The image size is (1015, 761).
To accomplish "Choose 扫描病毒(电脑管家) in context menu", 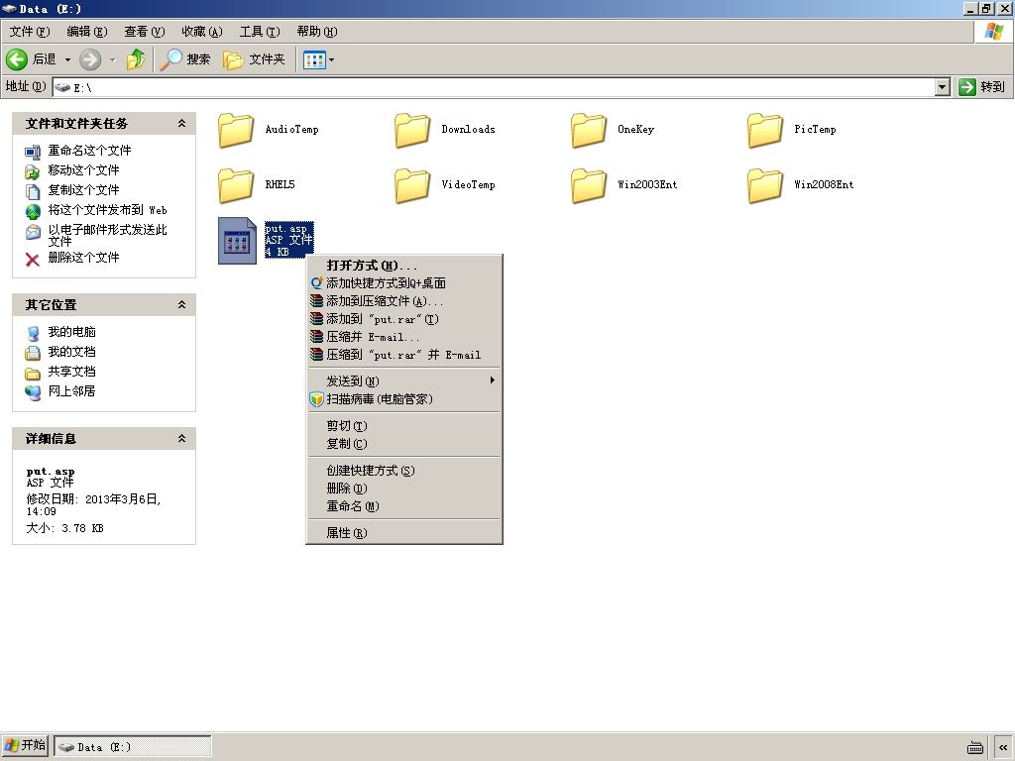I will tap(404, 399).
